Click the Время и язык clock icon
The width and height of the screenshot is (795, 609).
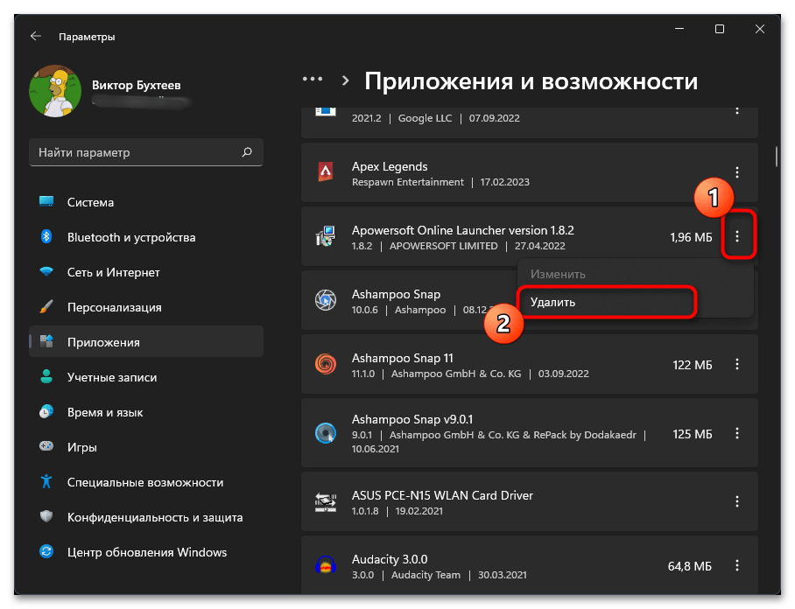[x=46, y=411]
